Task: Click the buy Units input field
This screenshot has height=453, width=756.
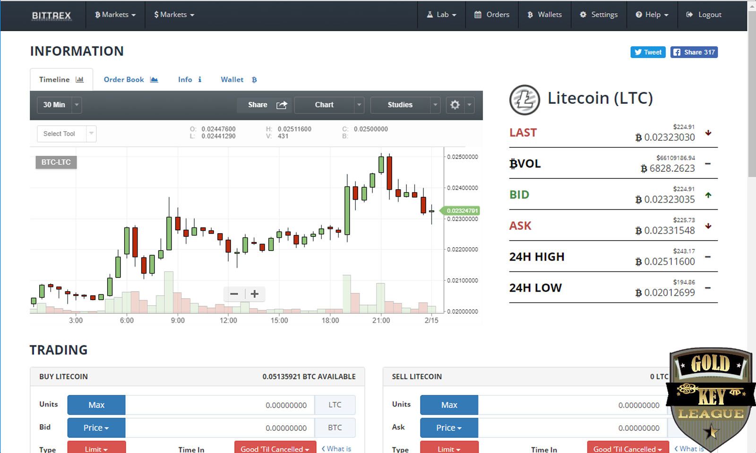Action: pos(220,404)
